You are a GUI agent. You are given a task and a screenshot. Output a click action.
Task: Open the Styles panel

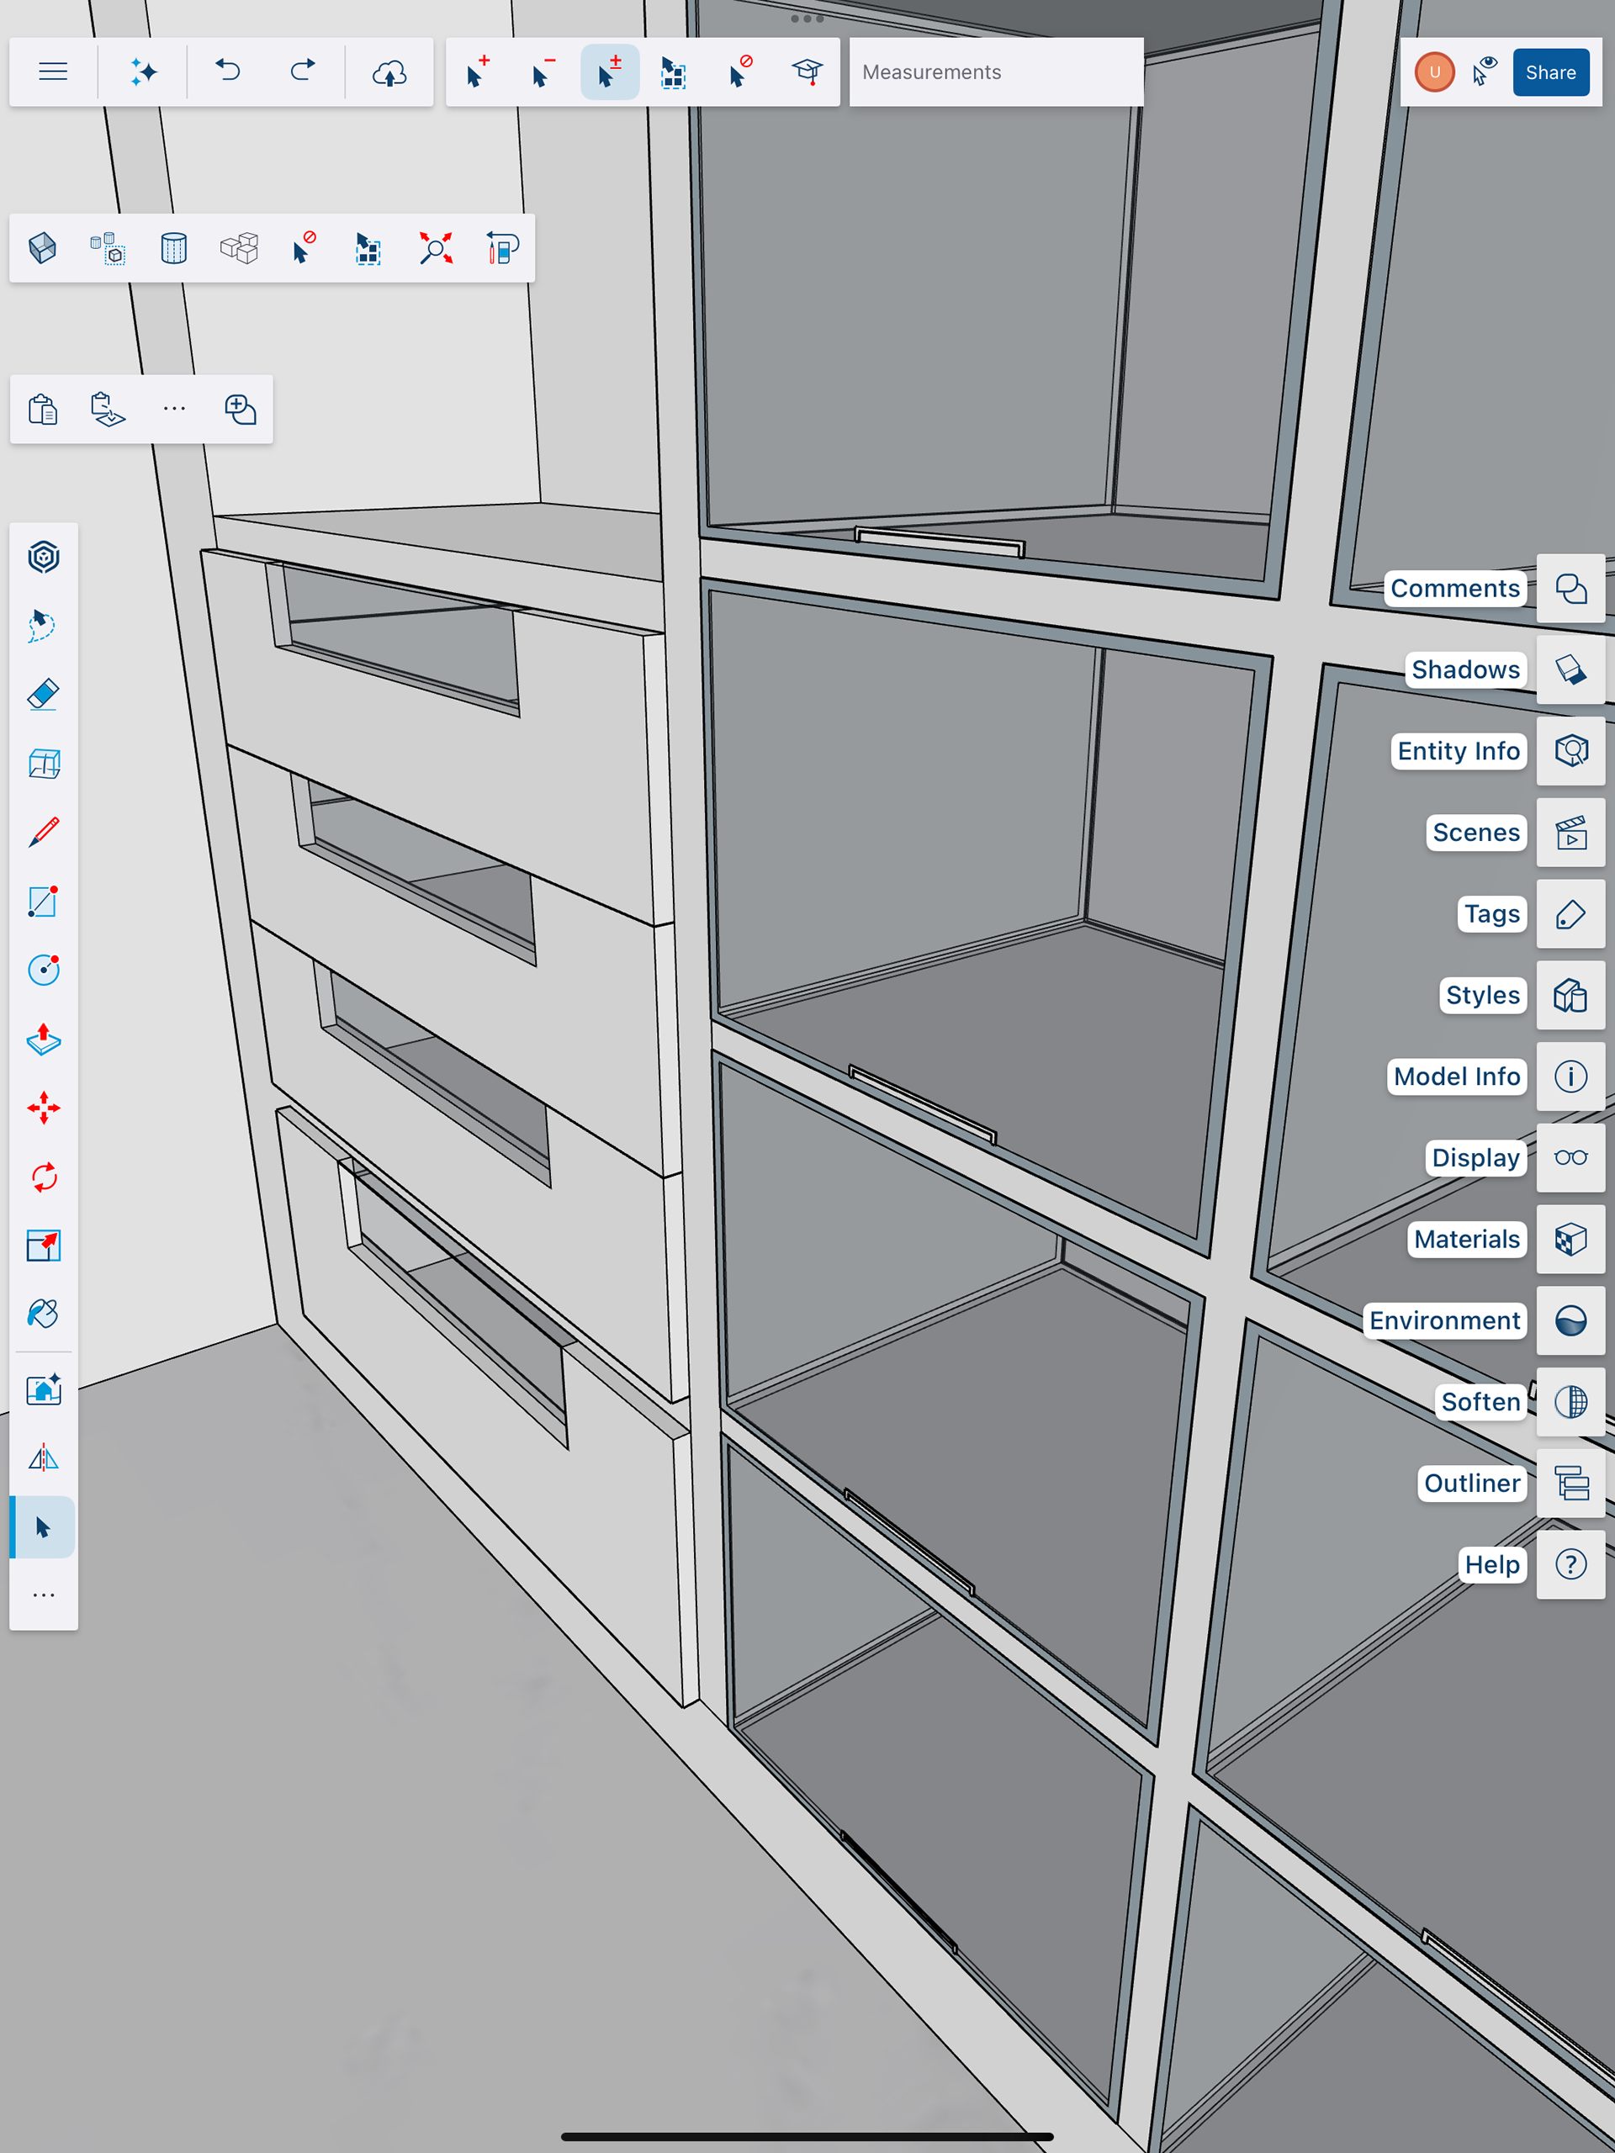(1570, 995)
